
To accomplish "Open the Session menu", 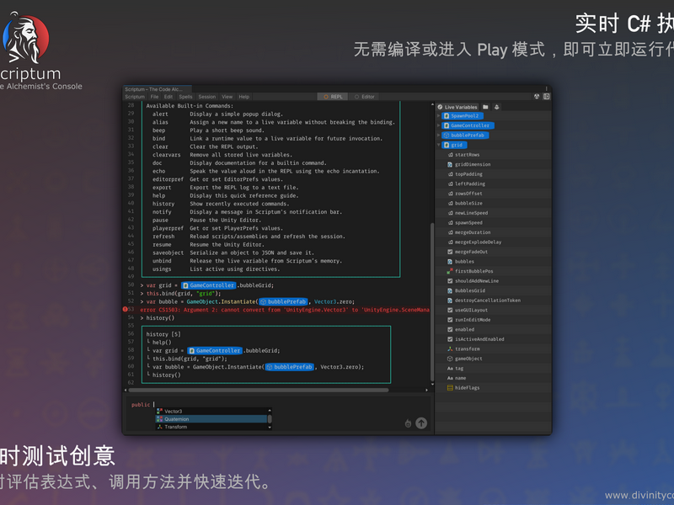I will (206, 97).
